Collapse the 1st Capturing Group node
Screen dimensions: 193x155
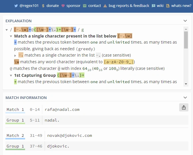tap(11, 75)
